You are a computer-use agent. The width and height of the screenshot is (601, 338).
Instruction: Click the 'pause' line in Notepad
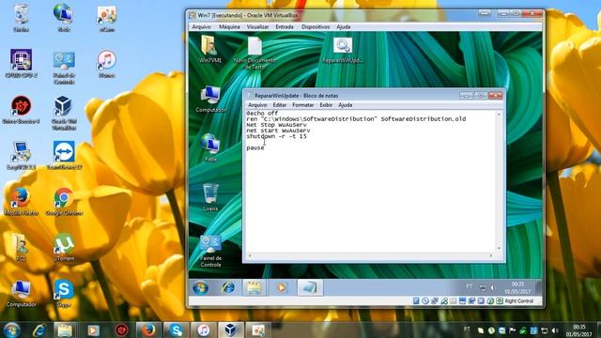tap(255, 148)
